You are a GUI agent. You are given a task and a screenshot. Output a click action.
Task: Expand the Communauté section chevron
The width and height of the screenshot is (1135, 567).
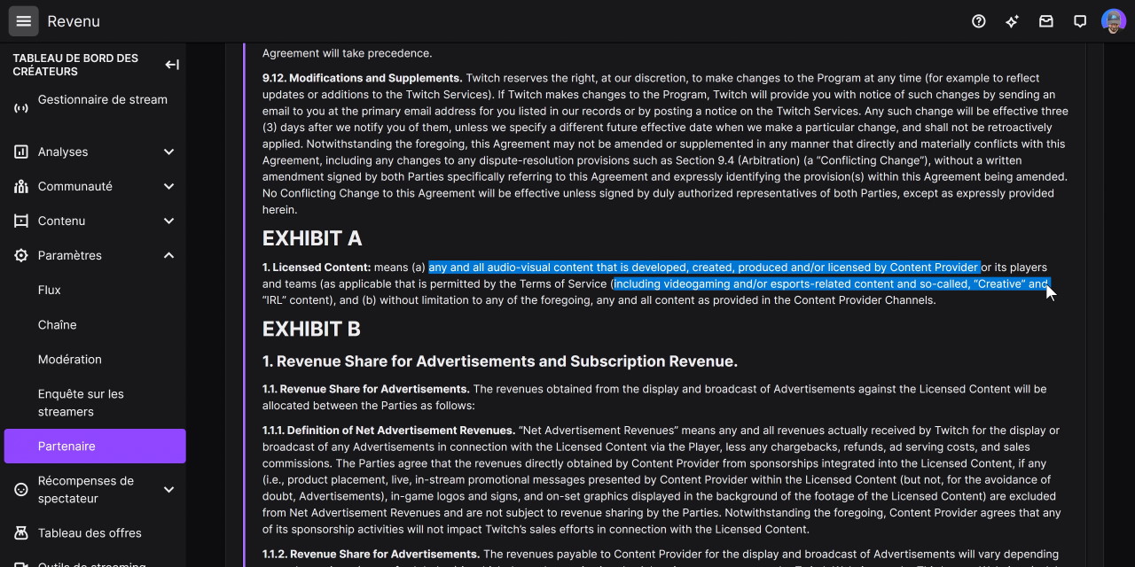(x=168, y=186)
